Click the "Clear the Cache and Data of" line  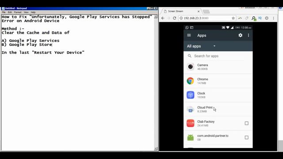click(x=35, y=33)
